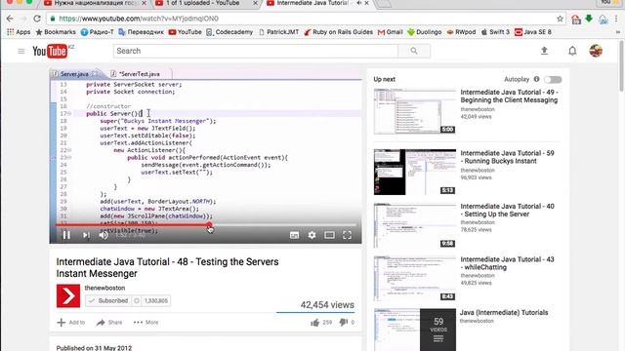Viewport: 625px width, 351px height.
Task: Click the YouTube Search input field
Action: coord(255,51)
